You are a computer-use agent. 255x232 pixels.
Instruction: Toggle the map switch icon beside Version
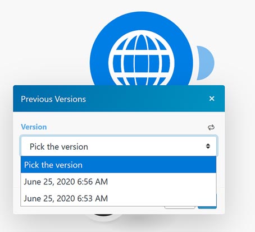point(211,127)
